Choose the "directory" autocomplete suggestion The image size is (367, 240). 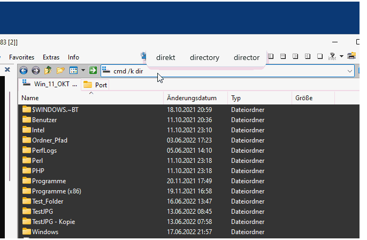tap(204, 58)
